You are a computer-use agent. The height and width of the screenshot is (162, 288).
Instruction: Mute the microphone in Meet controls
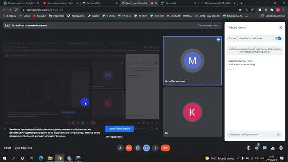120,148
